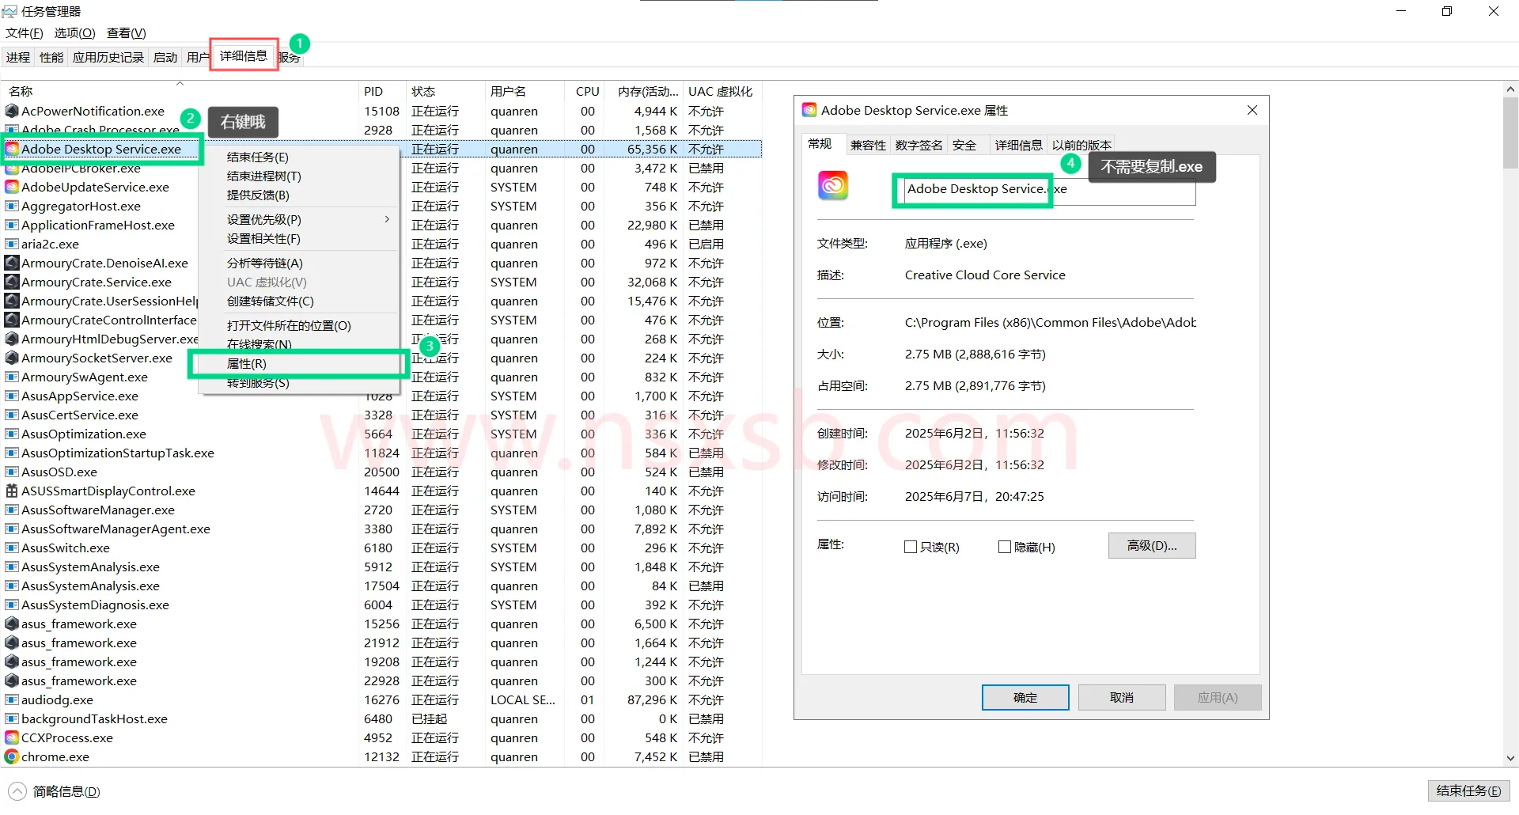Choose 创建转储文件(C) in context menu
The image size is (1519, 815).
[300, 301]
